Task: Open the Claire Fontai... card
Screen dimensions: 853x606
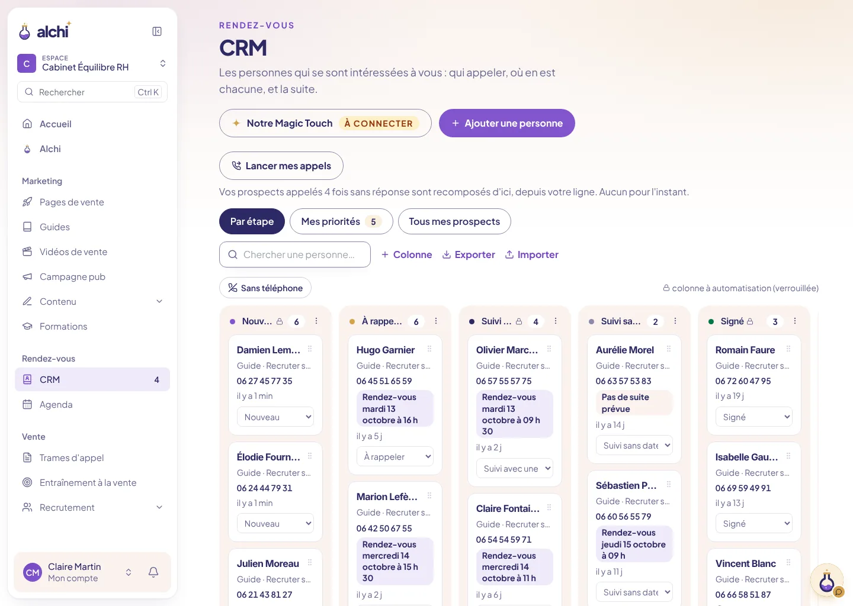Action: [x=515, y=550]
